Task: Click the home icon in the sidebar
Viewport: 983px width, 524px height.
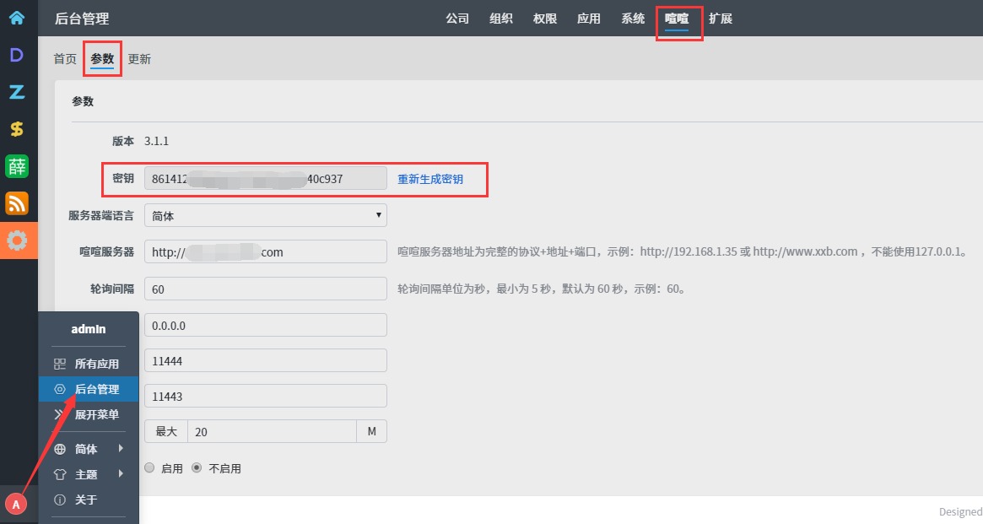Action: coord(17,18)
